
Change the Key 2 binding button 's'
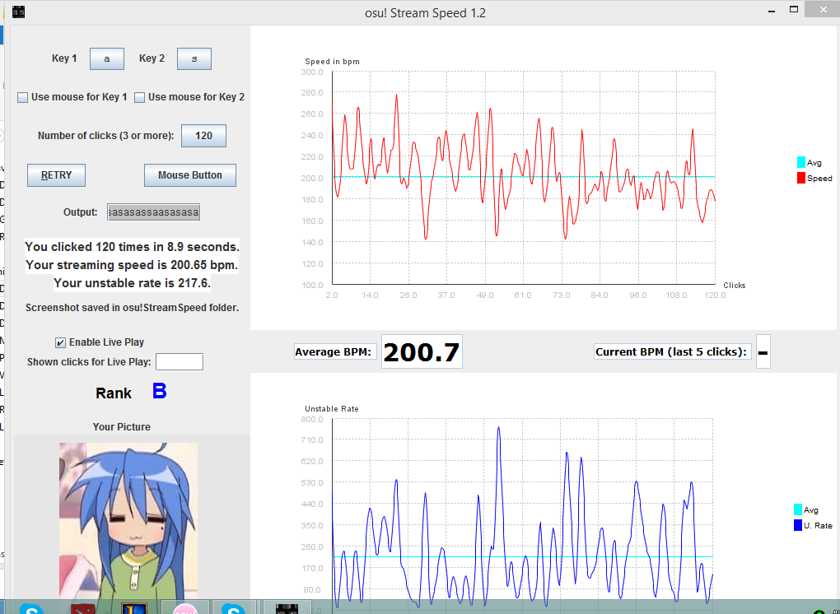click(x=194, y=59)
